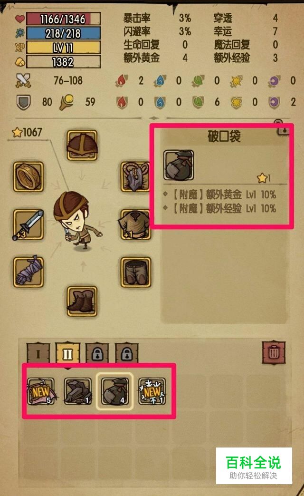Screen dimensions: 304x496
Task: Tap the first locked inventory tab
Action: tap(97, 353)
